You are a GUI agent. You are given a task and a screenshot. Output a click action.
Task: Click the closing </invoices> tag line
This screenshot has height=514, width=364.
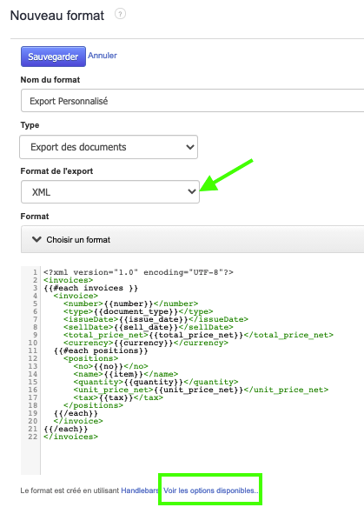(70, 437)
